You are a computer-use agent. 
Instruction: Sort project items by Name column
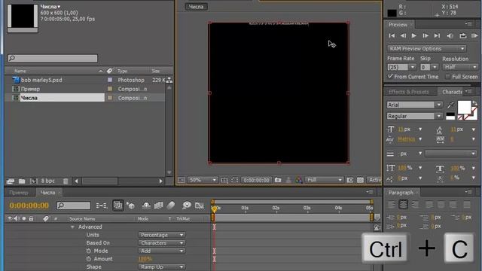(x=20, y=71)
